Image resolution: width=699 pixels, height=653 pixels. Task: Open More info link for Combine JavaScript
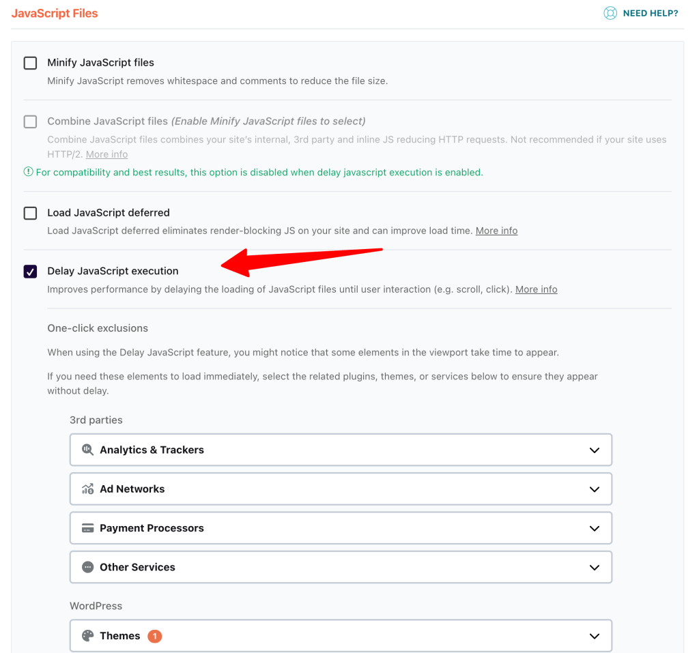106,154
